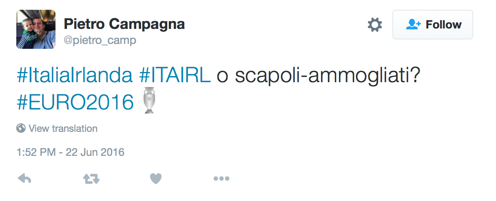Click the person-plus icon in Follow button

click(414, 25)
